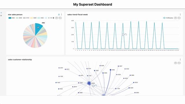Select graph node 2787

coord(59,68)
